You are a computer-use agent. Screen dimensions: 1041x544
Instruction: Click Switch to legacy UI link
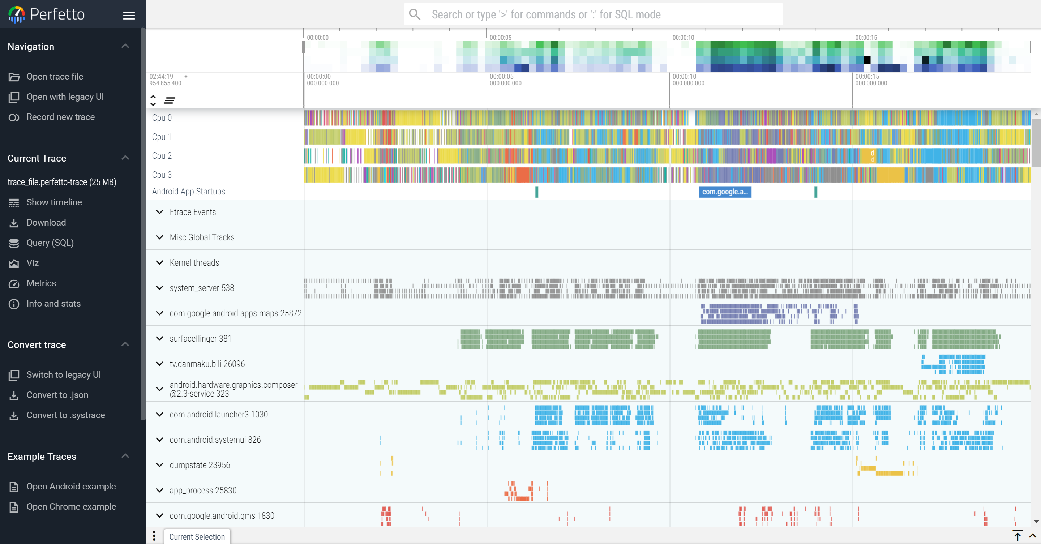coord(64,375)
